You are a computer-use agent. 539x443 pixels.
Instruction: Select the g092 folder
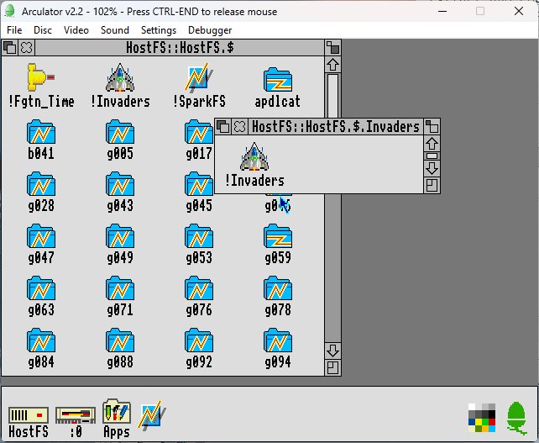pos(199,348)
